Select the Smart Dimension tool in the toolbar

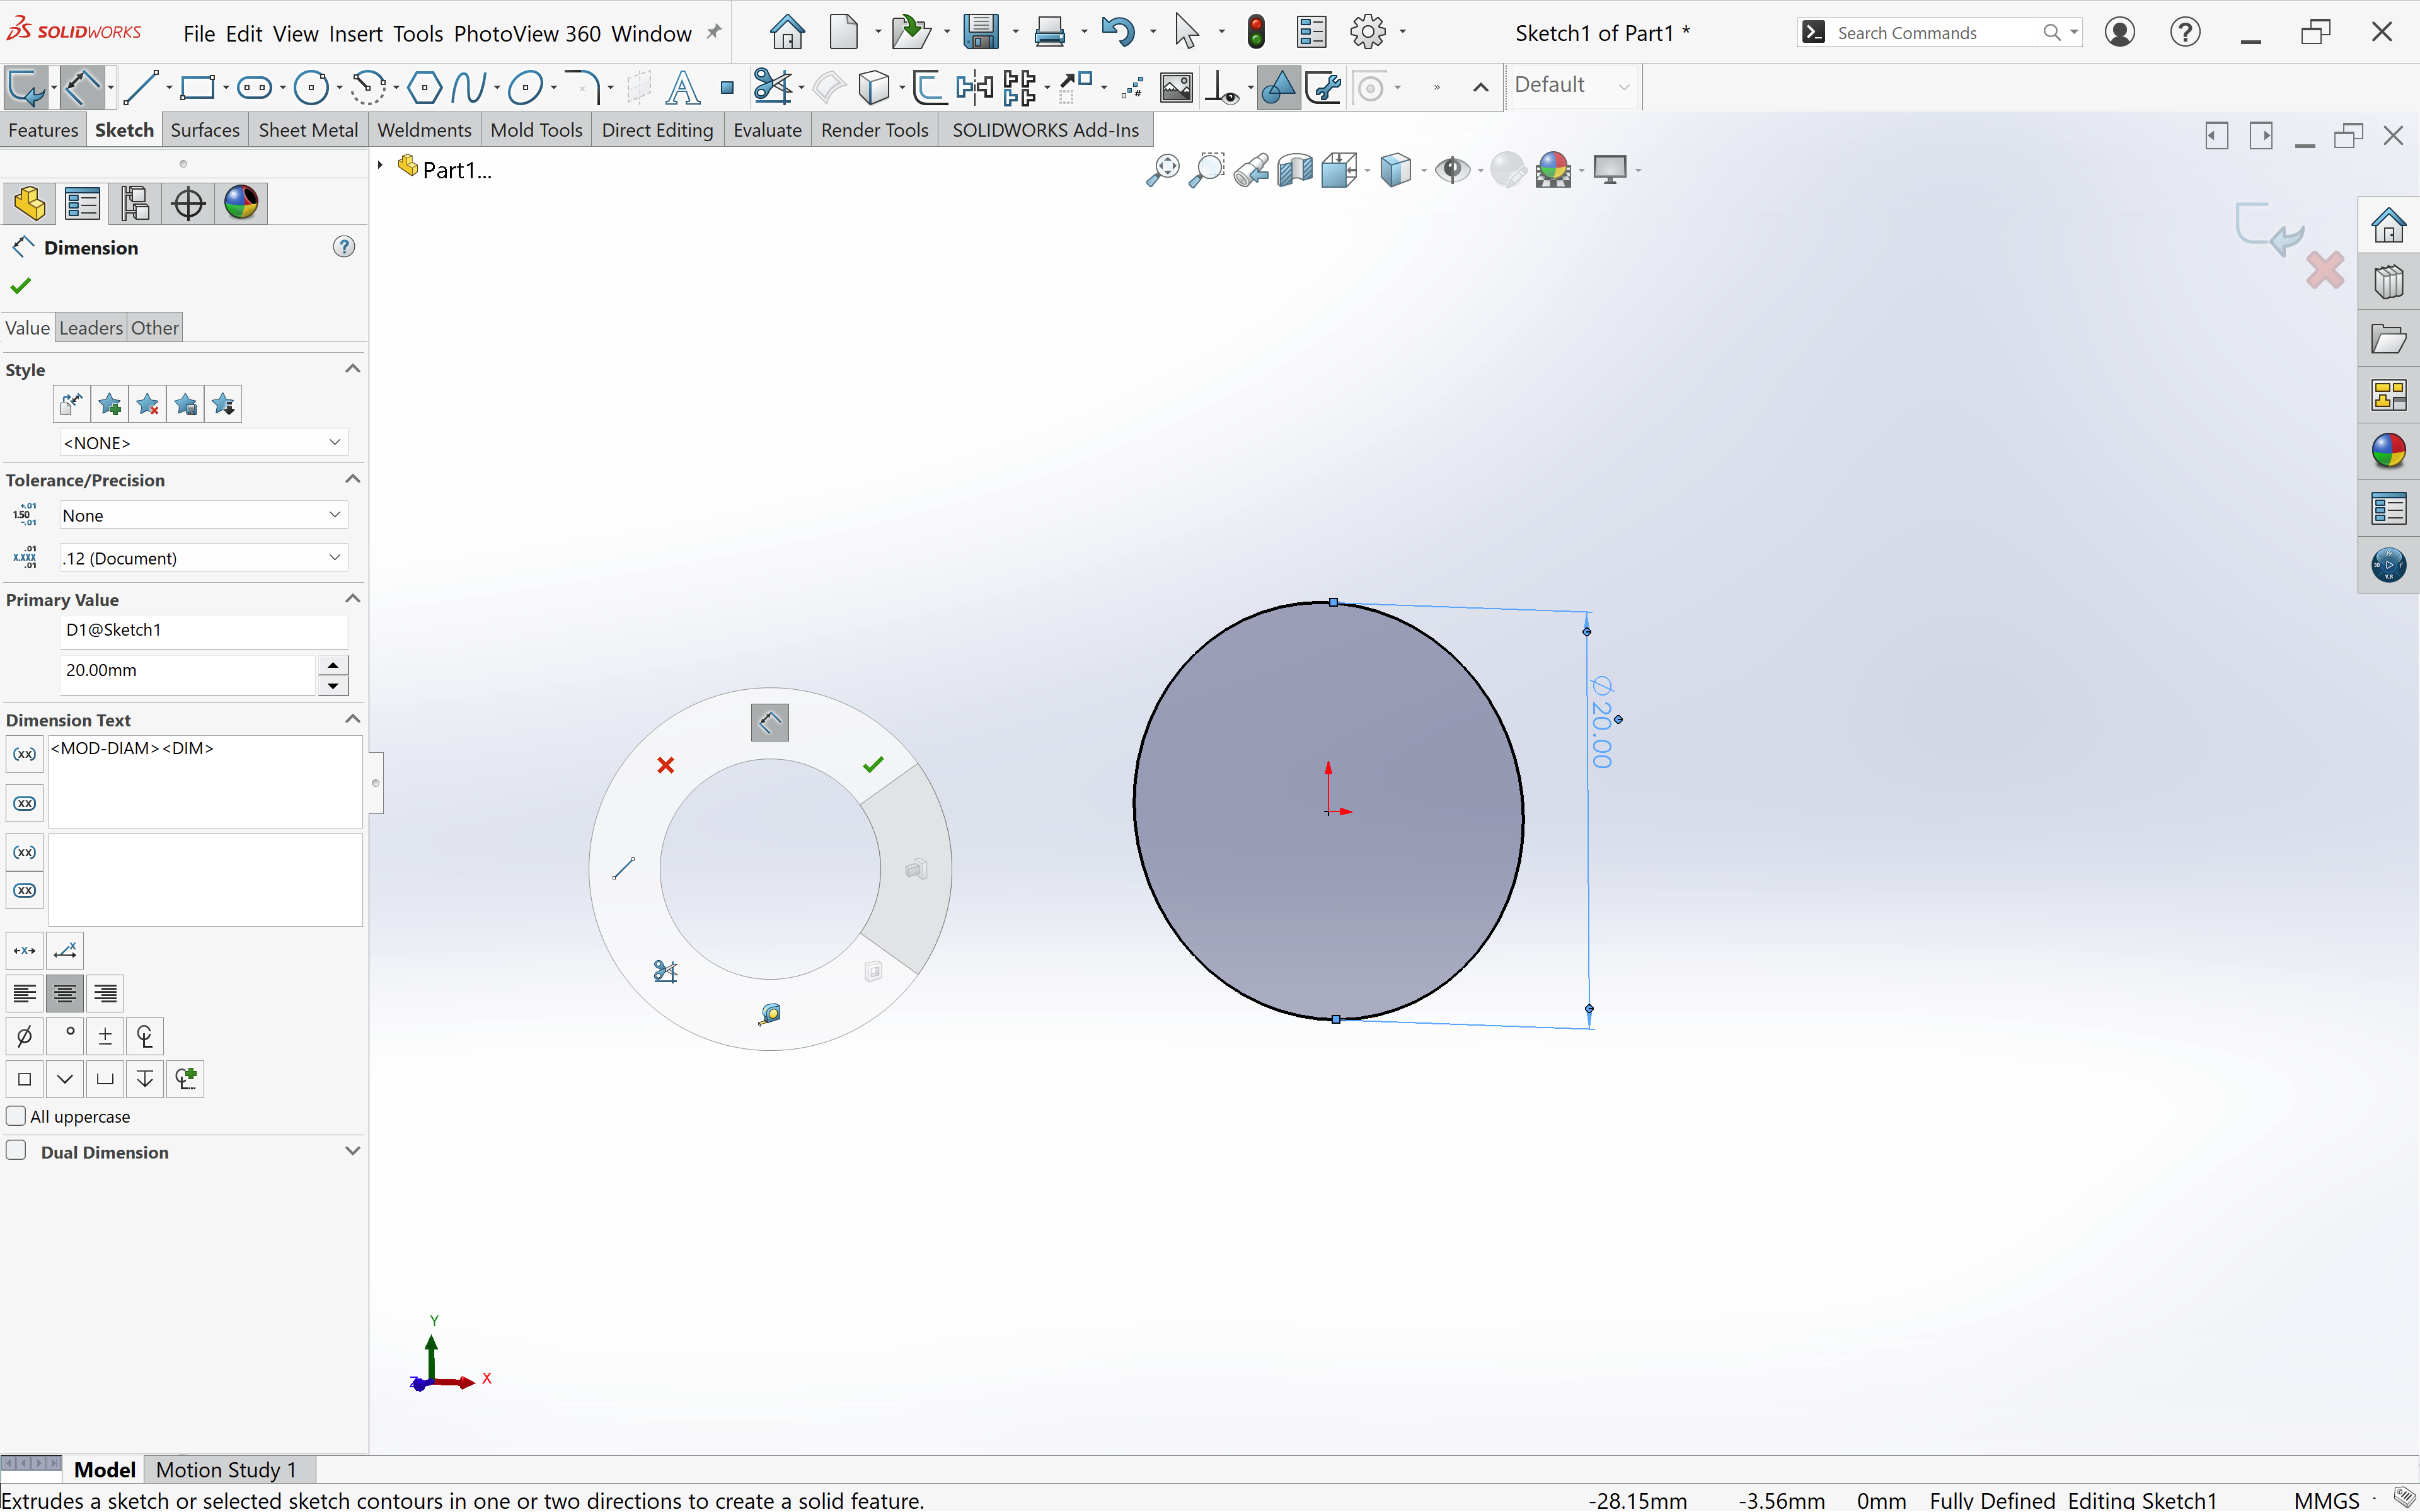[82, 88]
